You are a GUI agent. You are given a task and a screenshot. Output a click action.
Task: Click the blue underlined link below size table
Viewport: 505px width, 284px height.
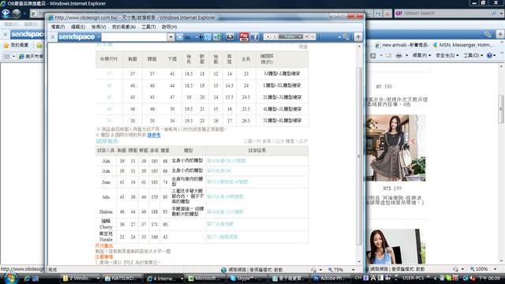154,135
